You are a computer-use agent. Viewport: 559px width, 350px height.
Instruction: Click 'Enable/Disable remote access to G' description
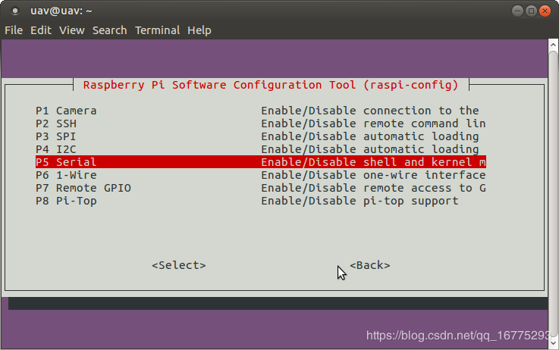[x=373, y=188]
